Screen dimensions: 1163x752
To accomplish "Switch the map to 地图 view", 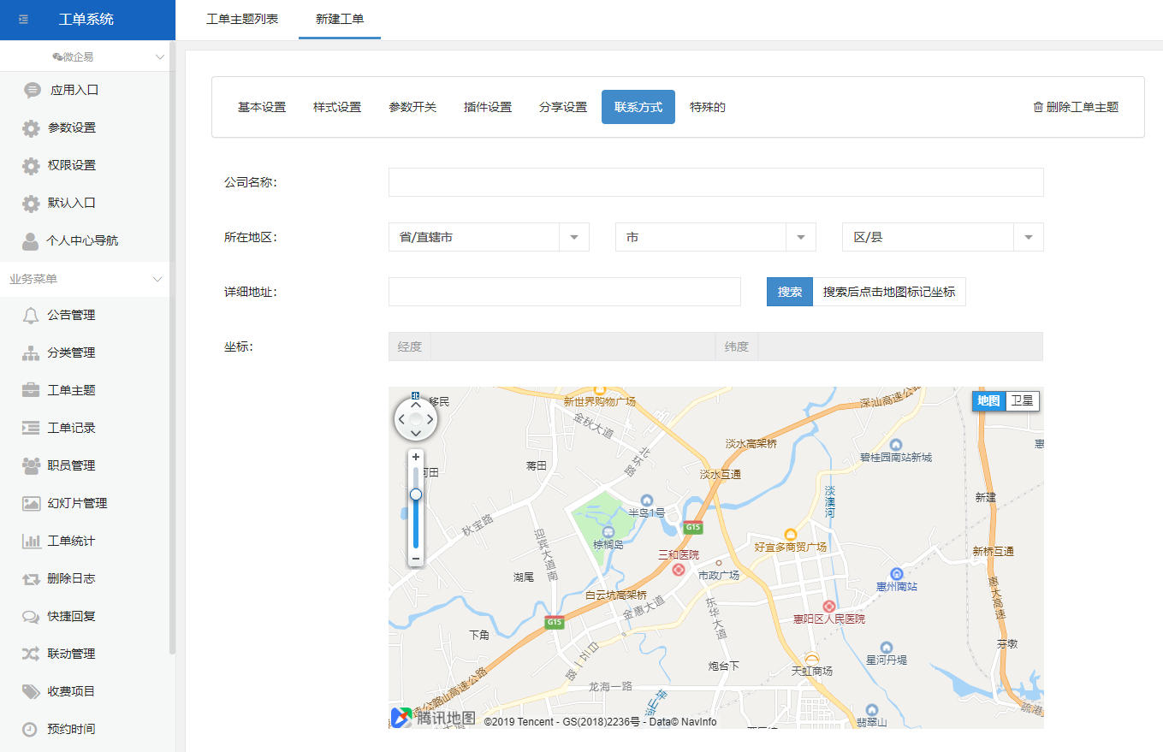I will (988, 400).
